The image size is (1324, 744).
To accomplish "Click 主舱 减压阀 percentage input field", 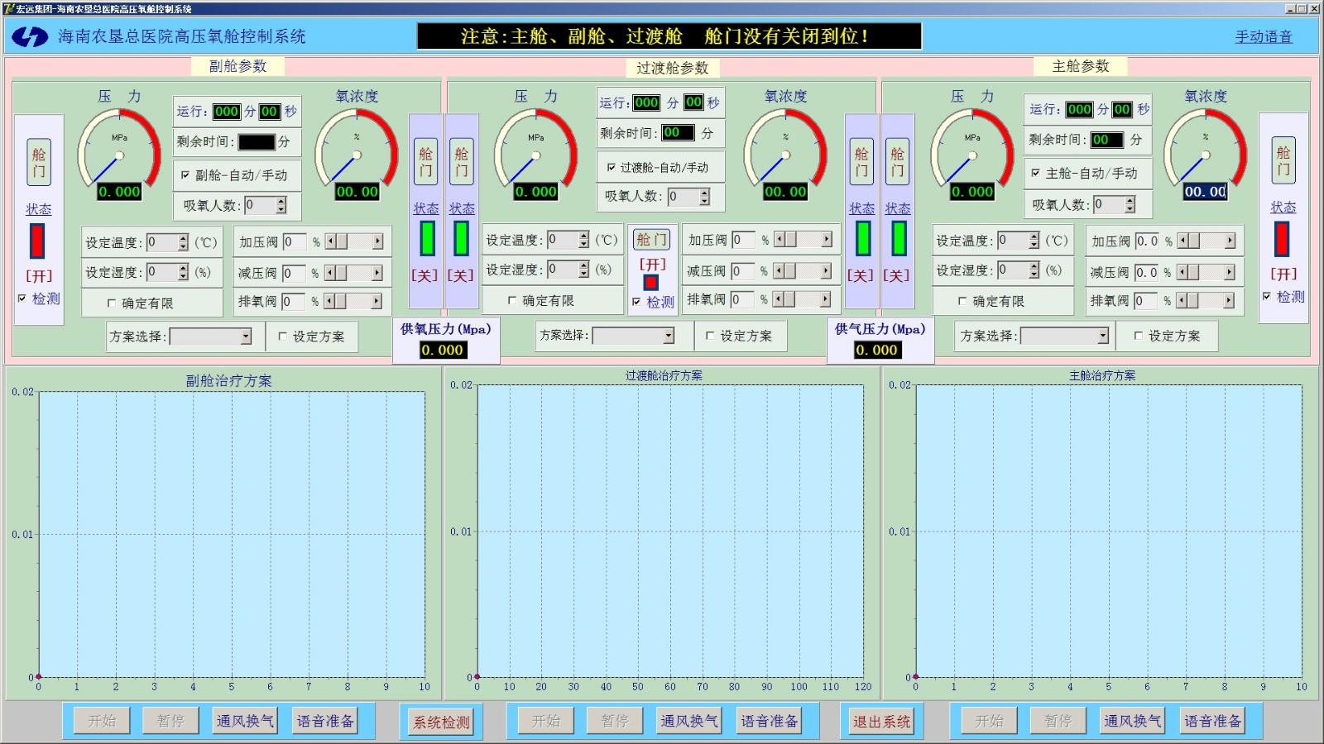I will [1146, 272].
